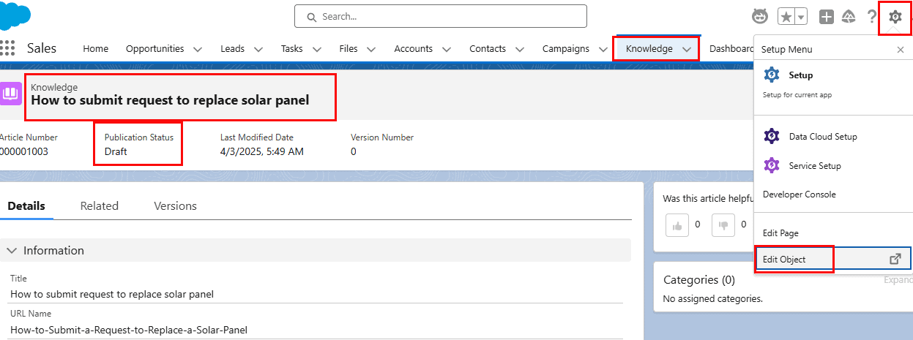Screen dimensions: 913x340
Task: Click the date 4/3/2025, 5:49 AM
Action: (x=262, y=151)
